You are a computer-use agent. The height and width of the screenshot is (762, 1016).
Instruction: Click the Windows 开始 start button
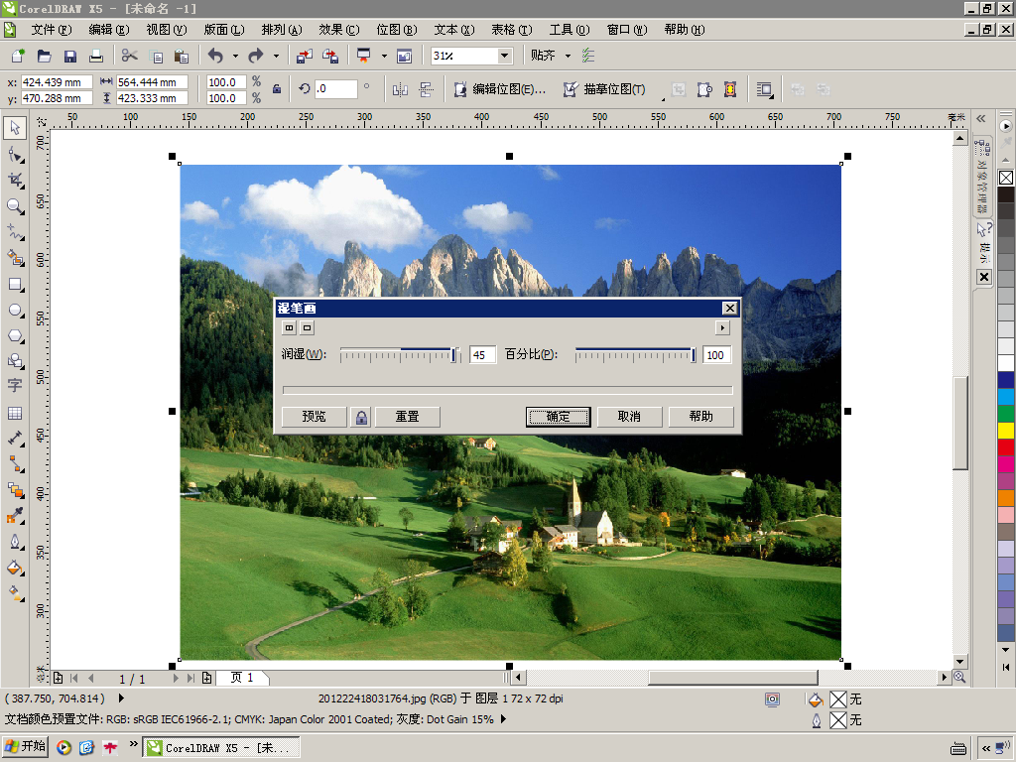click(25, 747)
